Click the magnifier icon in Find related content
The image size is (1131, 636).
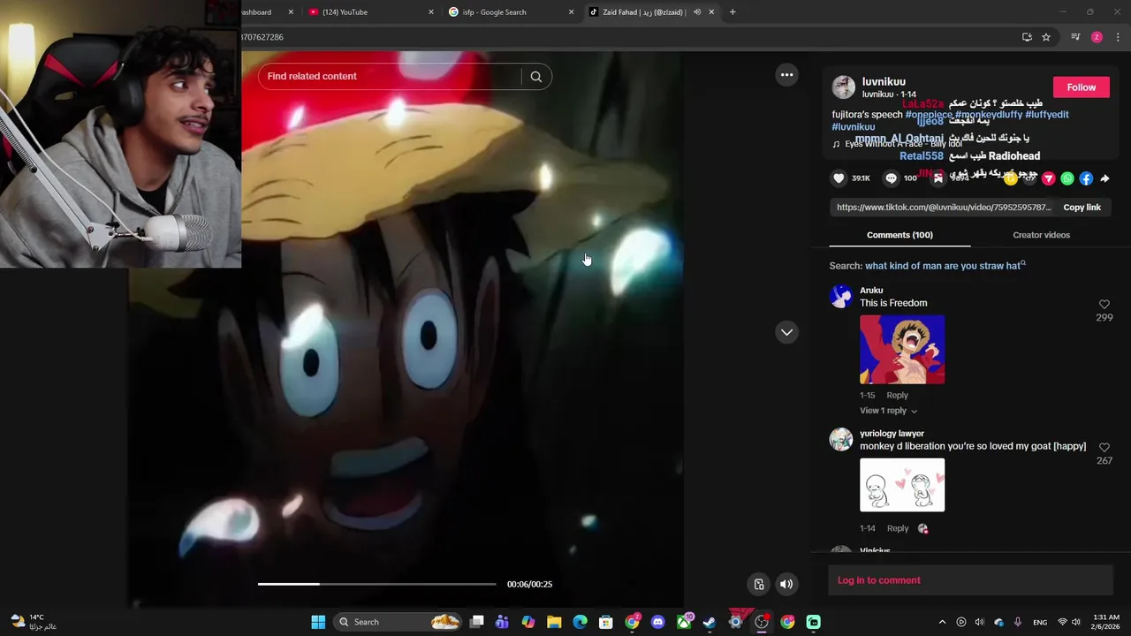click(535, 77)
